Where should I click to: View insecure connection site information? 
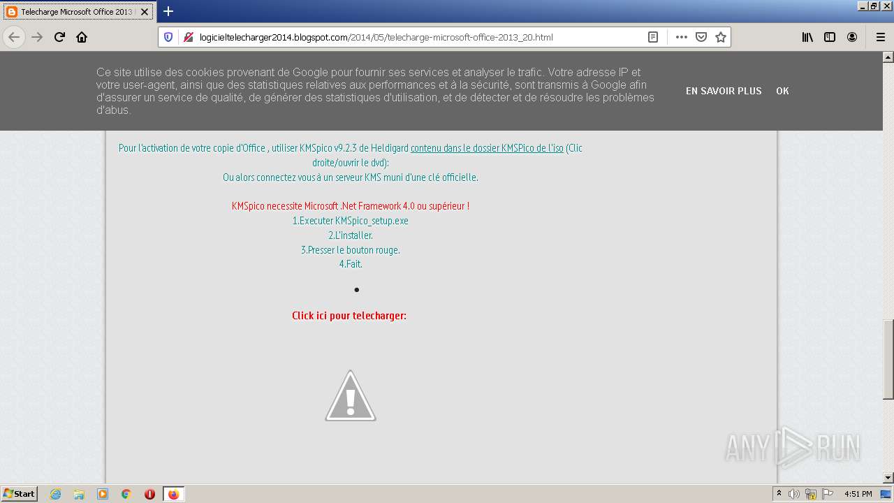[x=188, y=37]
